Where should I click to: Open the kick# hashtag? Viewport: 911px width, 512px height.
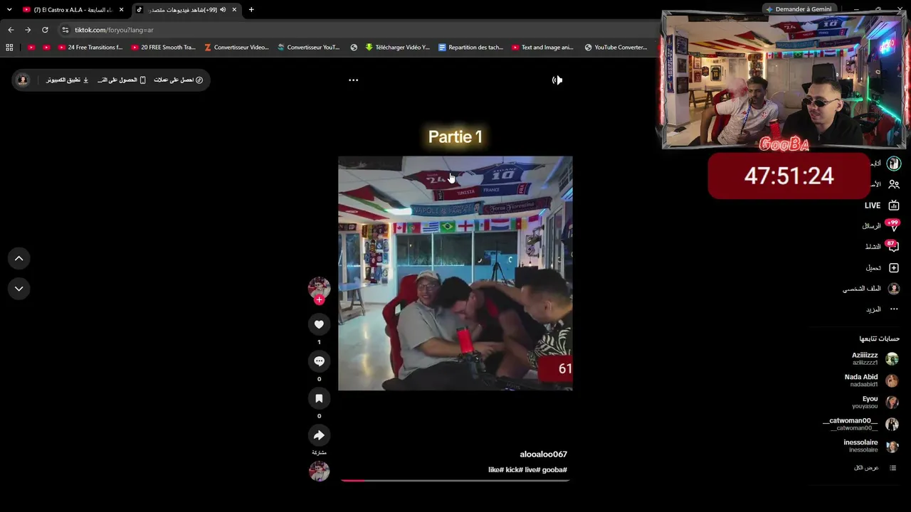[515, 470]
